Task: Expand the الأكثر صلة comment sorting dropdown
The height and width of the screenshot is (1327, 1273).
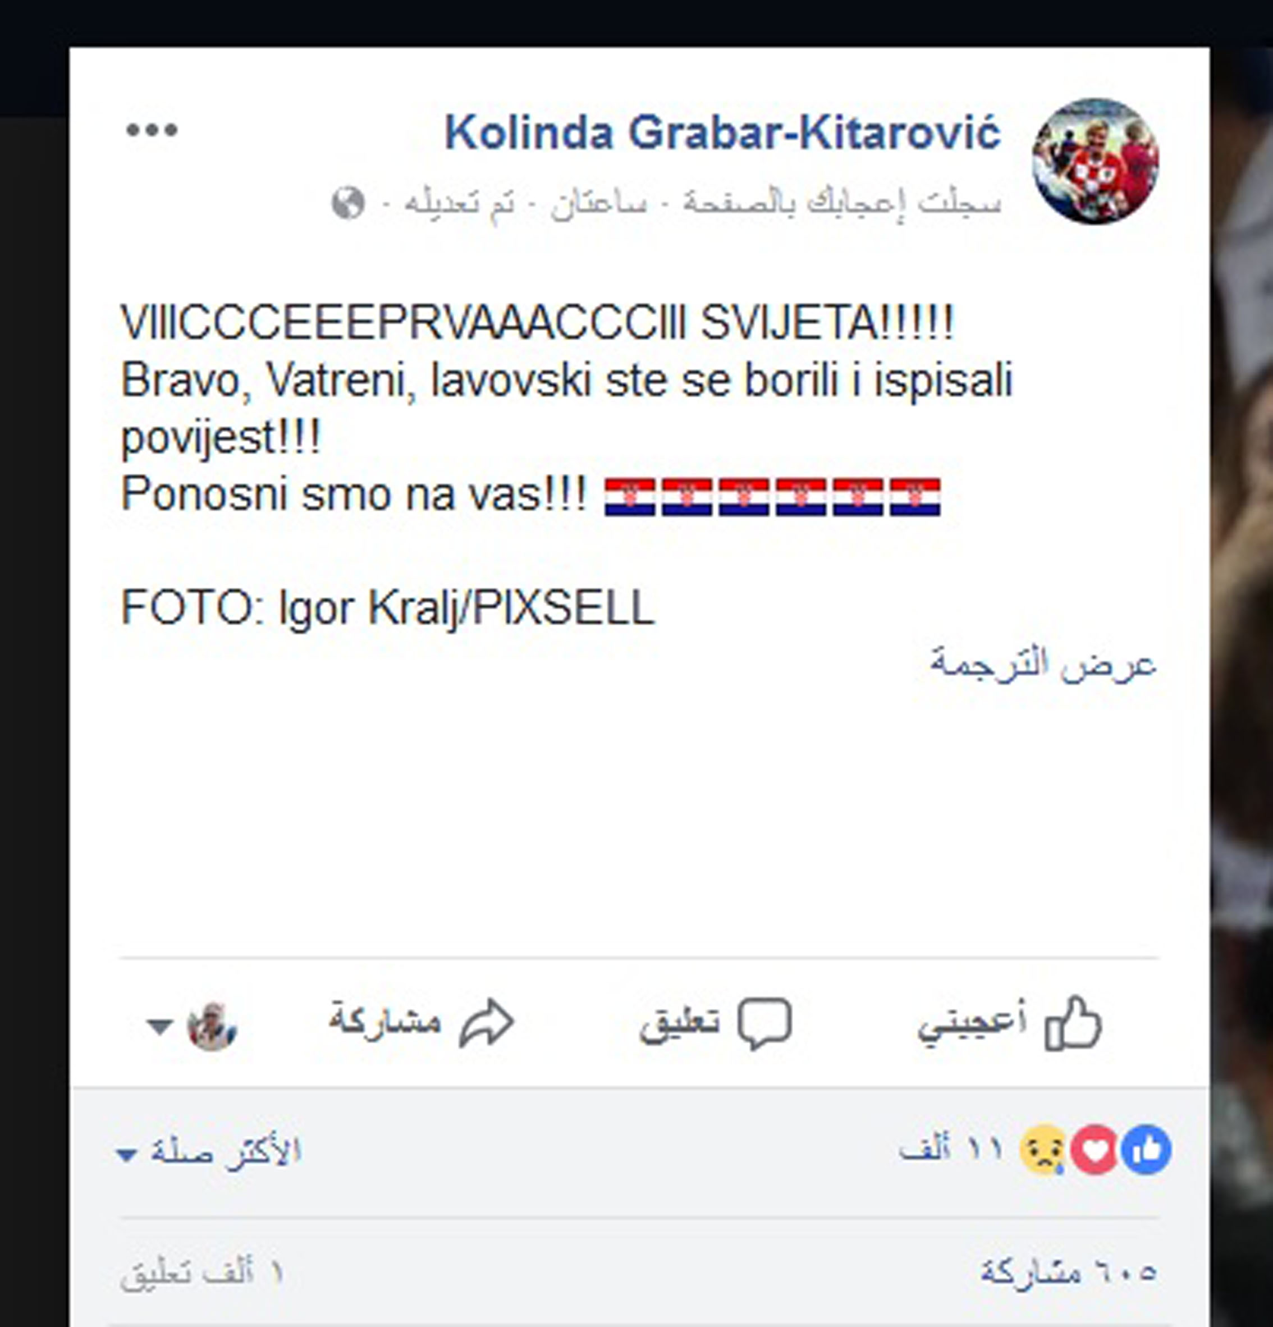Action: coord(209,1152)
